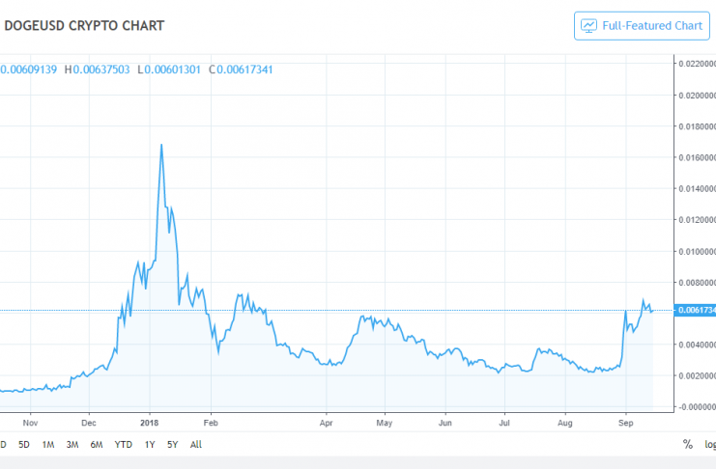Click the 0.0100000 price axis label
Viewport: 716px width, 469px height.
pyautogui.click(x=698, y=251)
